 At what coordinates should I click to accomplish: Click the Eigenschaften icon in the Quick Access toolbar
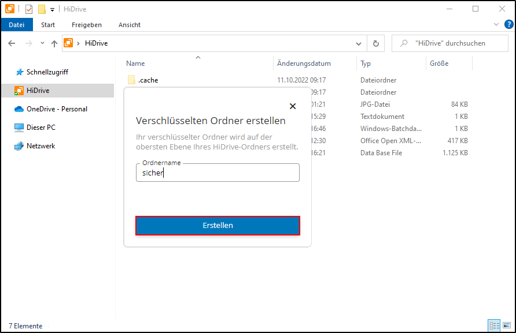(x=28, y=9)
